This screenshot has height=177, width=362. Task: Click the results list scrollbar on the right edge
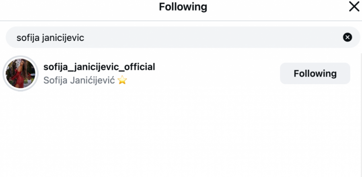coord(361,115)
